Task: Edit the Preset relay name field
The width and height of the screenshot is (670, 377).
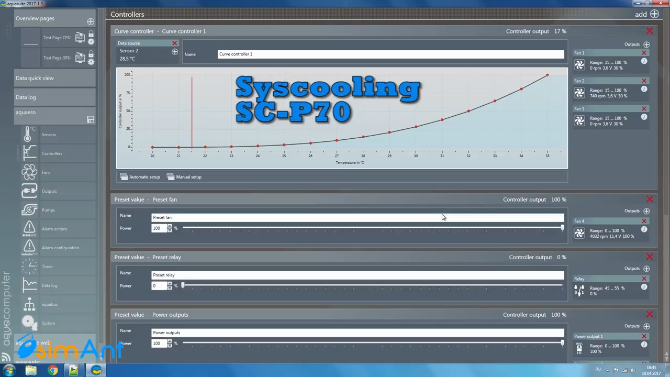Action: coord(358,275)
